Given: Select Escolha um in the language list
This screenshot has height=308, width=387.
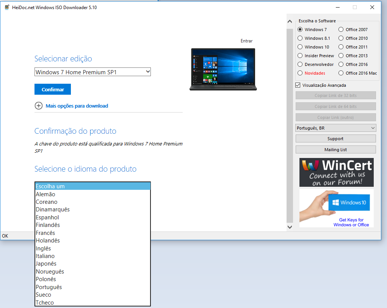Looking at the screenshot, I should coord(92,186).
